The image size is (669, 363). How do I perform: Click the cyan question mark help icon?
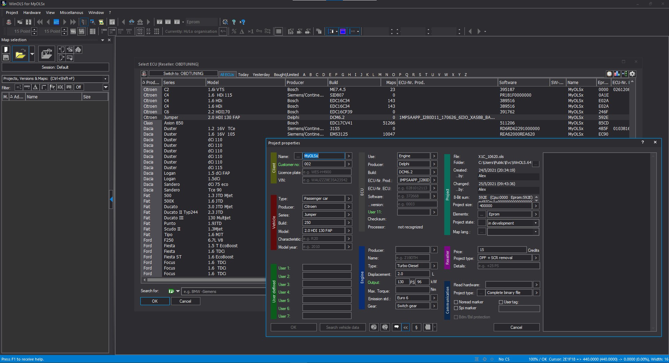click(x=234, y=22)
